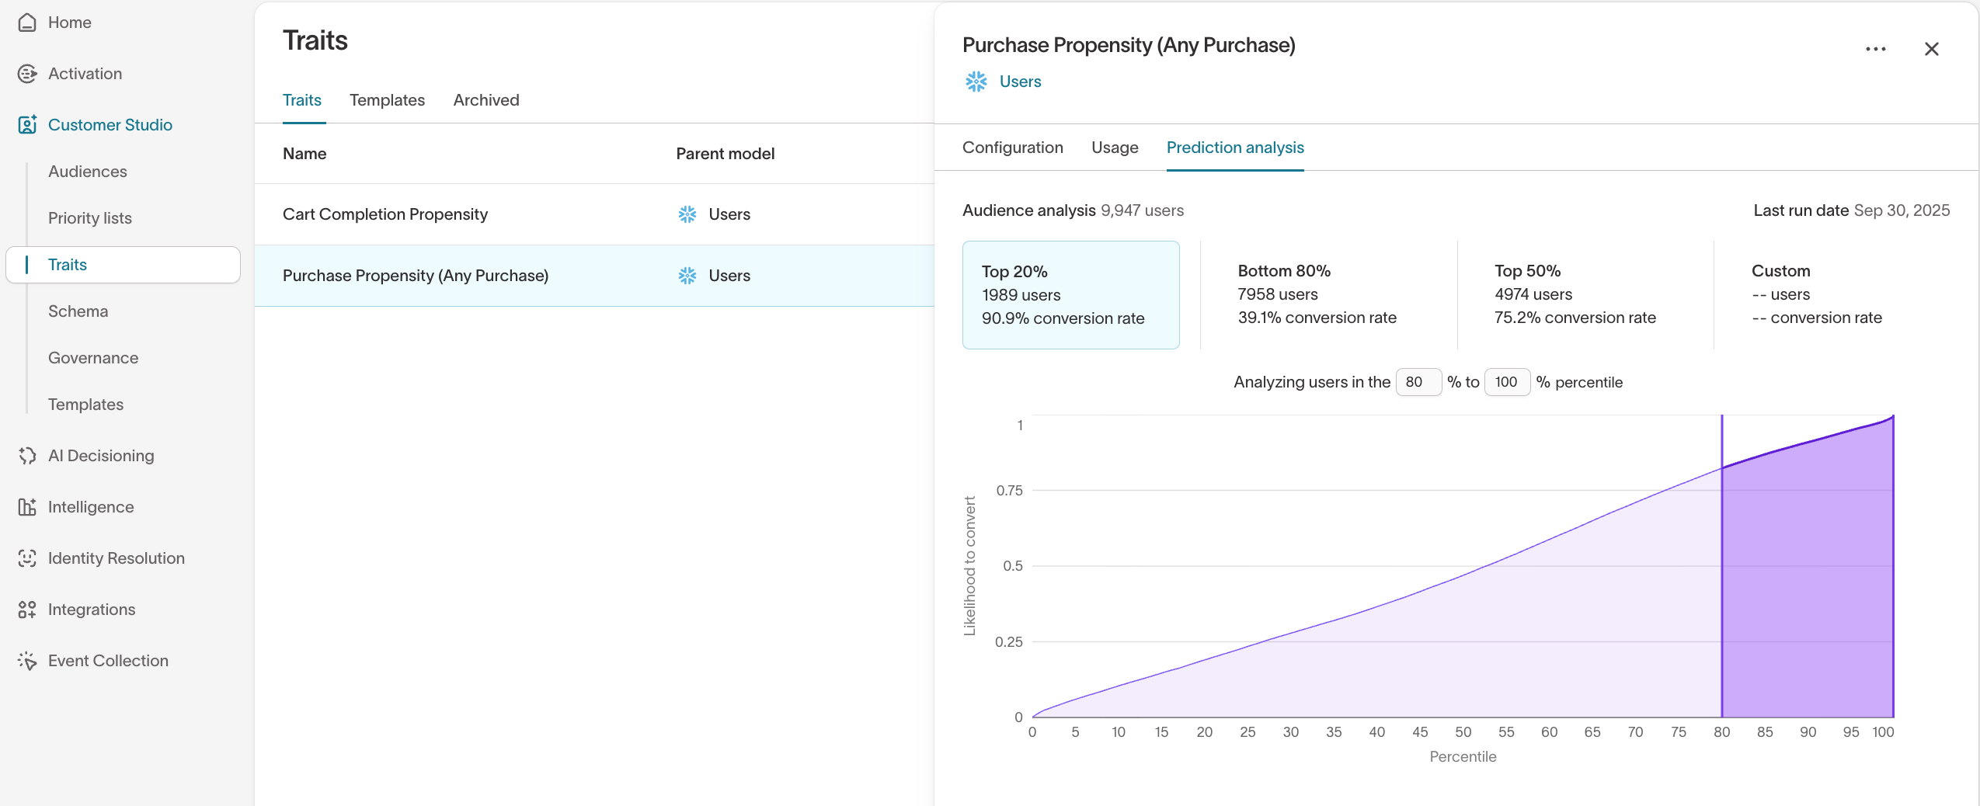1980x806 pixels.
Task: Open the Templates tab in Traits
Action: pos(387,100)
